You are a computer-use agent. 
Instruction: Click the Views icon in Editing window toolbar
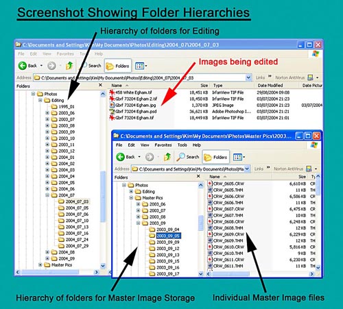[141, 66]
